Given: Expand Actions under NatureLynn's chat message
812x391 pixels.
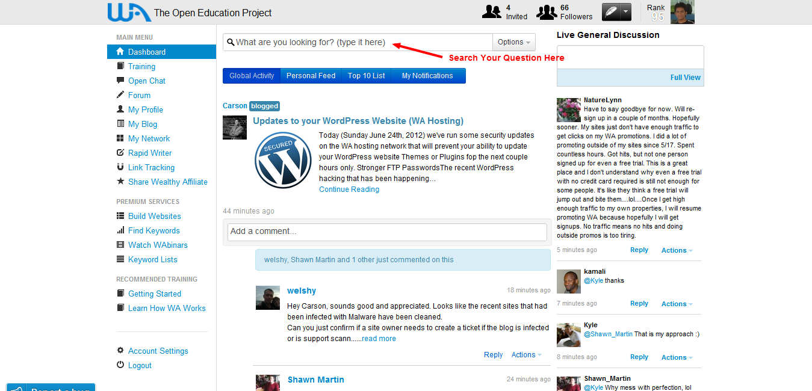Looking at the screenshot, I should (x=677, y=250).
